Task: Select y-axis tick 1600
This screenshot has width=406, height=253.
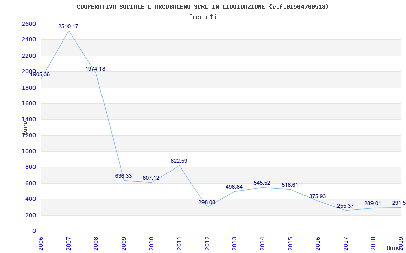Action: click(29, 104)
